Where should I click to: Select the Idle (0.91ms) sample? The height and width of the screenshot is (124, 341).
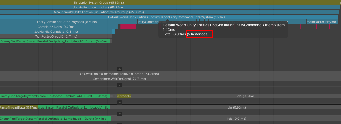click(226, 119)
